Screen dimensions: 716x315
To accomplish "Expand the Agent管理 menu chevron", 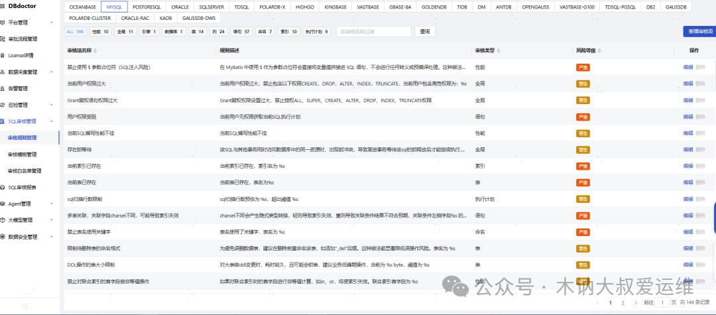I will (52, 204).
